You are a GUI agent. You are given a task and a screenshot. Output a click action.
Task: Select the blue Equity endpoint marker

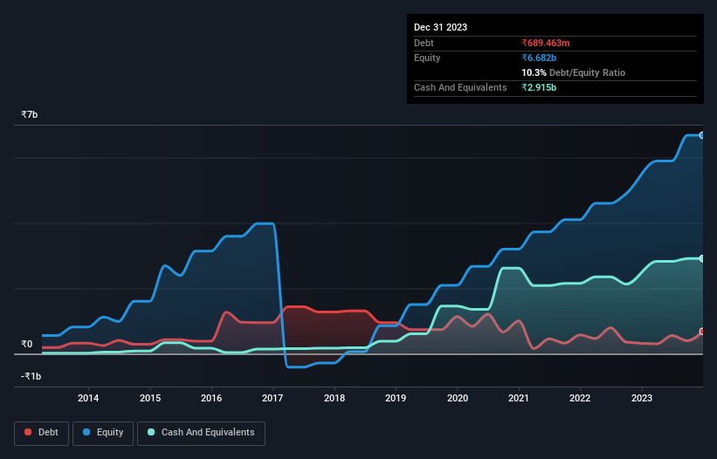[x=702, y=135]
